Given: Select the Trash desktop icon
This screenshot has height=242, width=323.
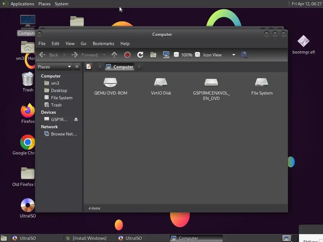Looking at the screenshot, I should click(x=28, y=82).
